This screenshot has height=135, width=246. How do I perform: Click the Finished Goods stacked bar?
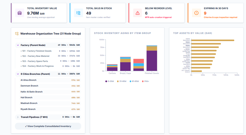[x=152, y=58]
